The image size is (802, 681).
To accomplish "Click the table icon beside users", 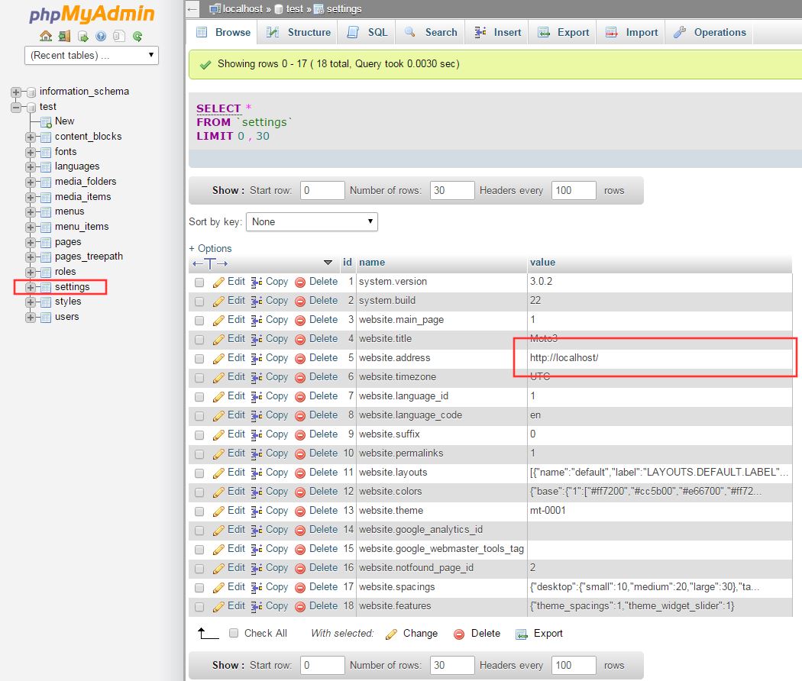I will click(46, 317).
